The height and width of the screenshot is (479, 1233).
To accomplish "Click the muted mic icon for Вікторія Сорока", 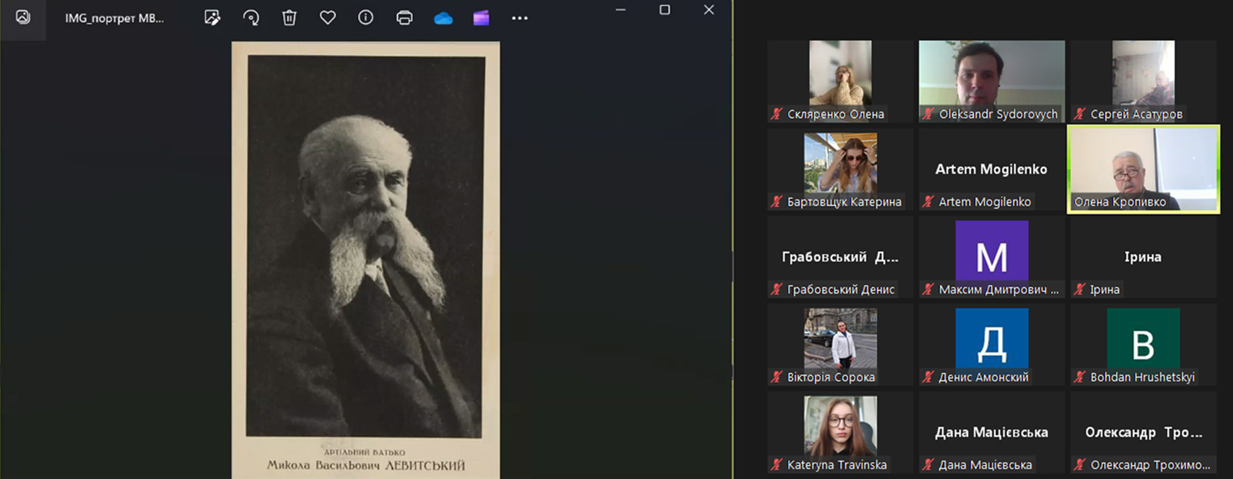I will coord(777,377).
